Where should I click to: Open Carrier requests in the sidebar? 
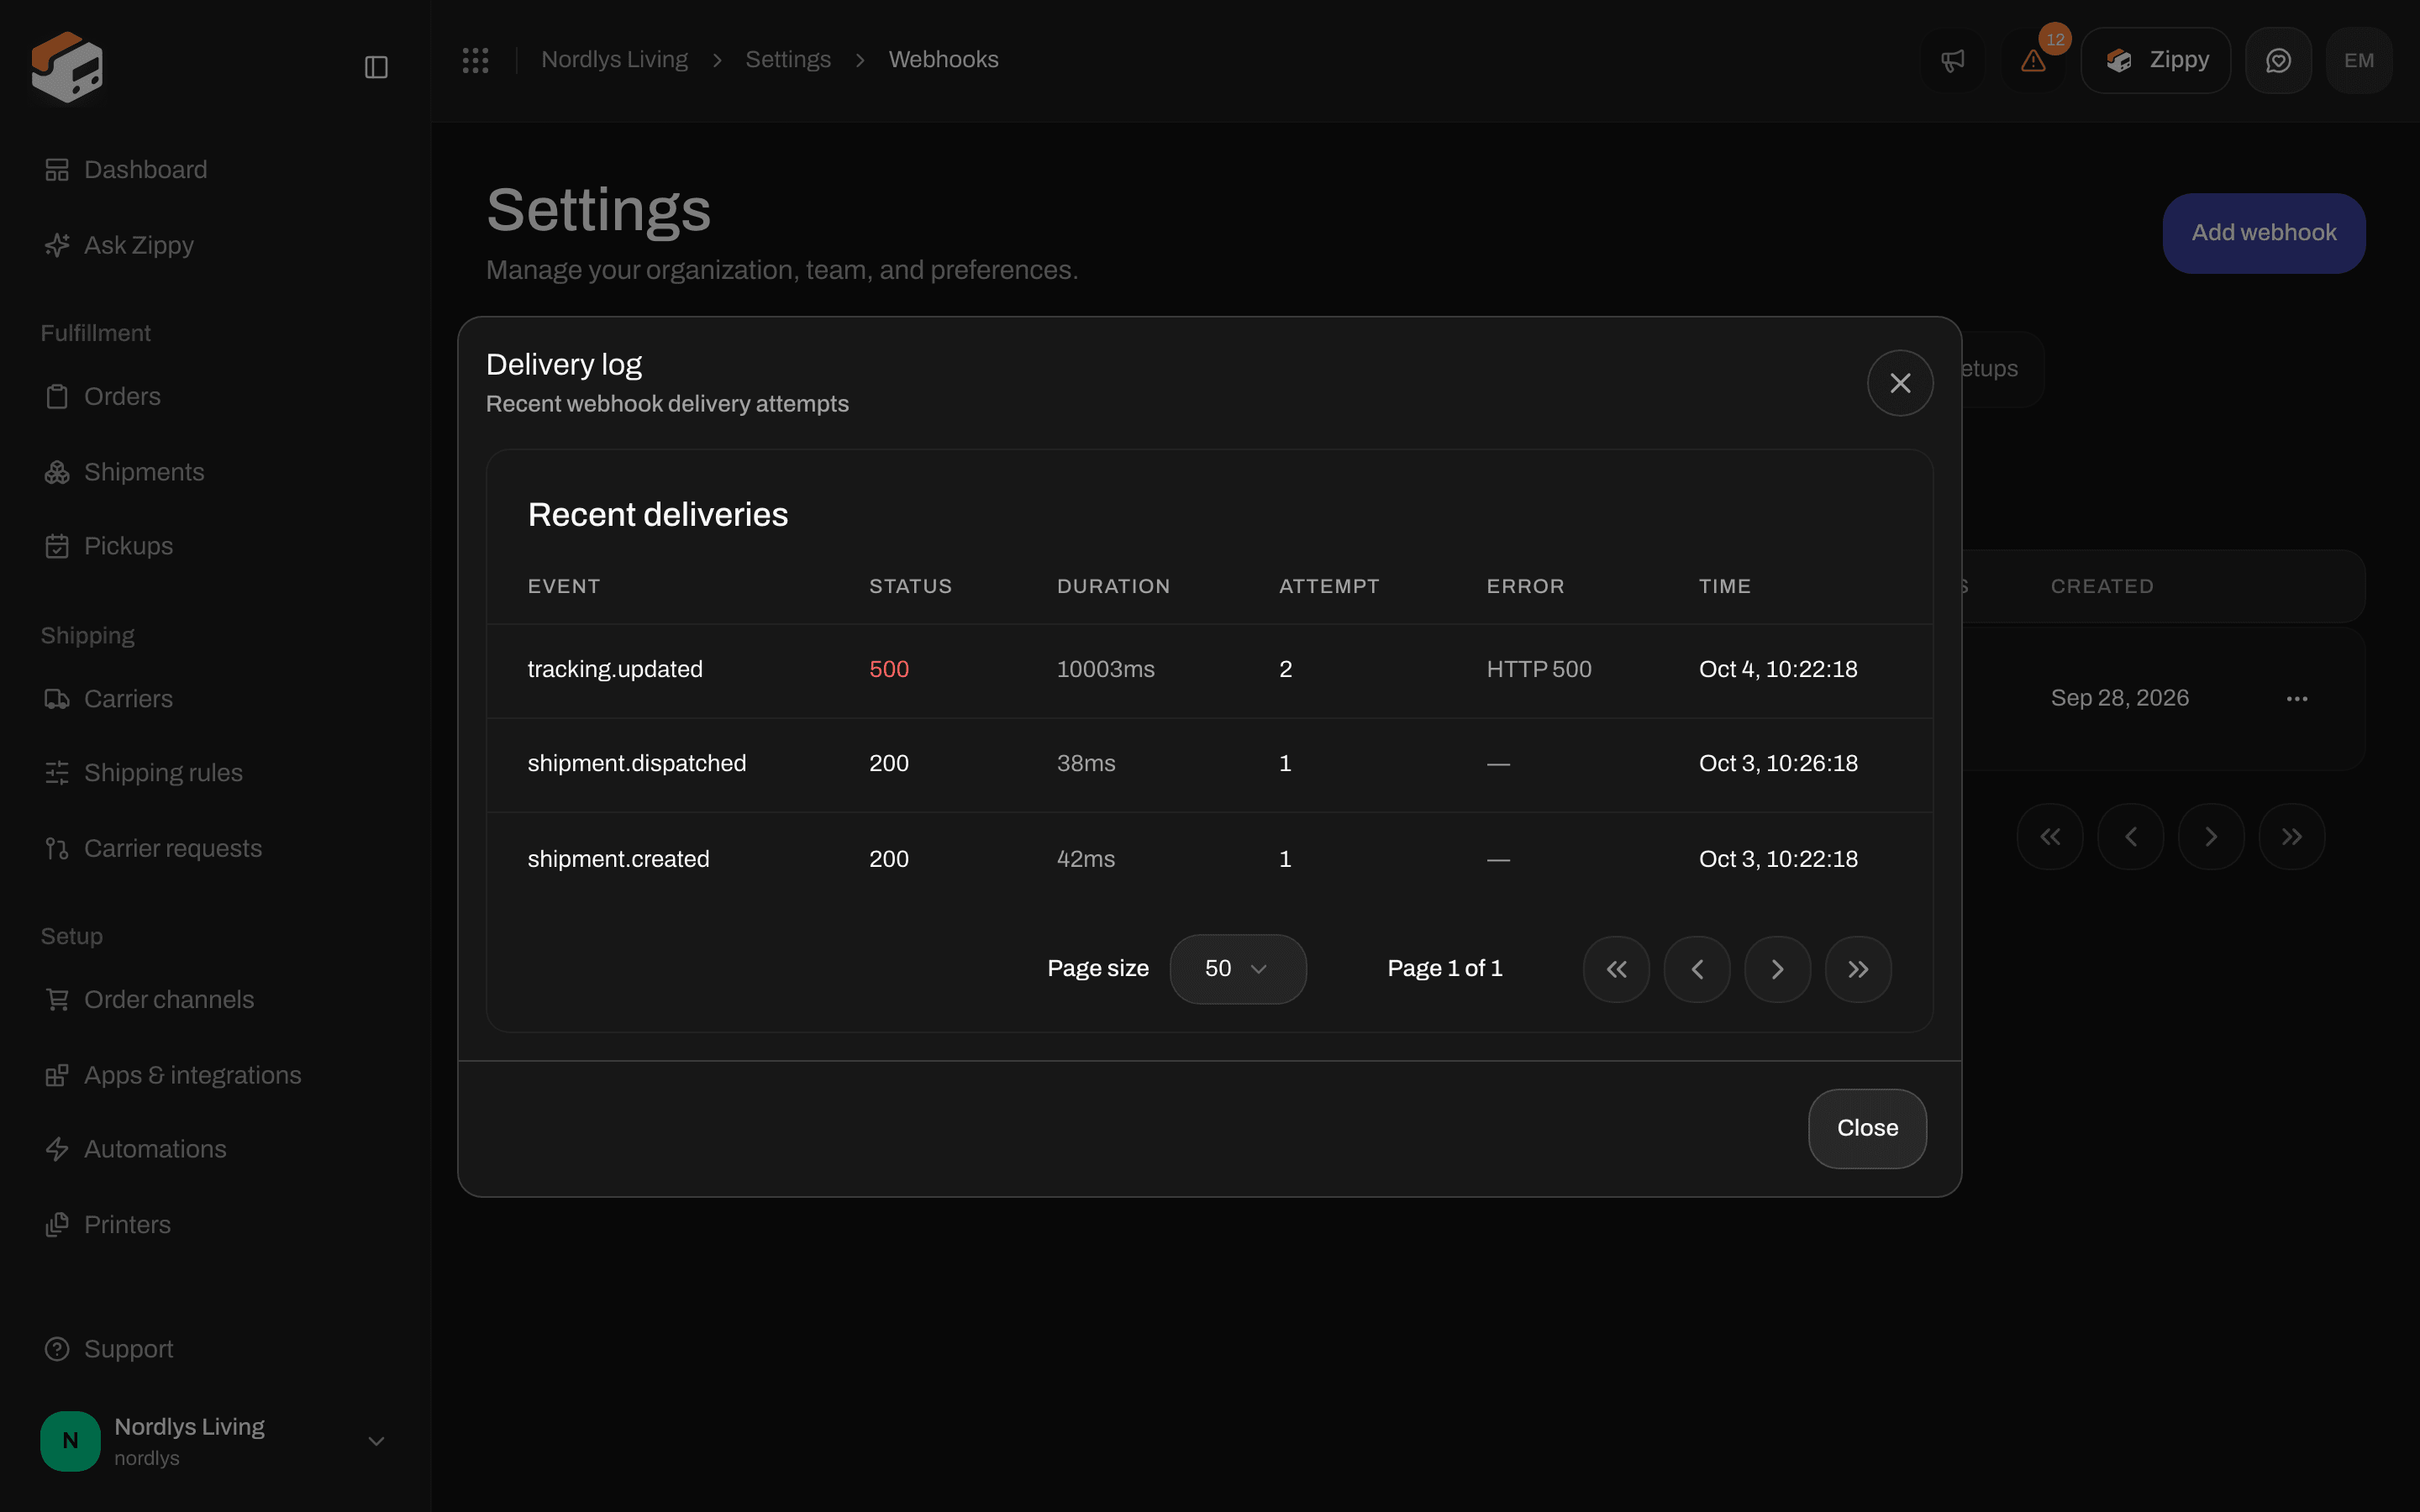pos(216,848)
